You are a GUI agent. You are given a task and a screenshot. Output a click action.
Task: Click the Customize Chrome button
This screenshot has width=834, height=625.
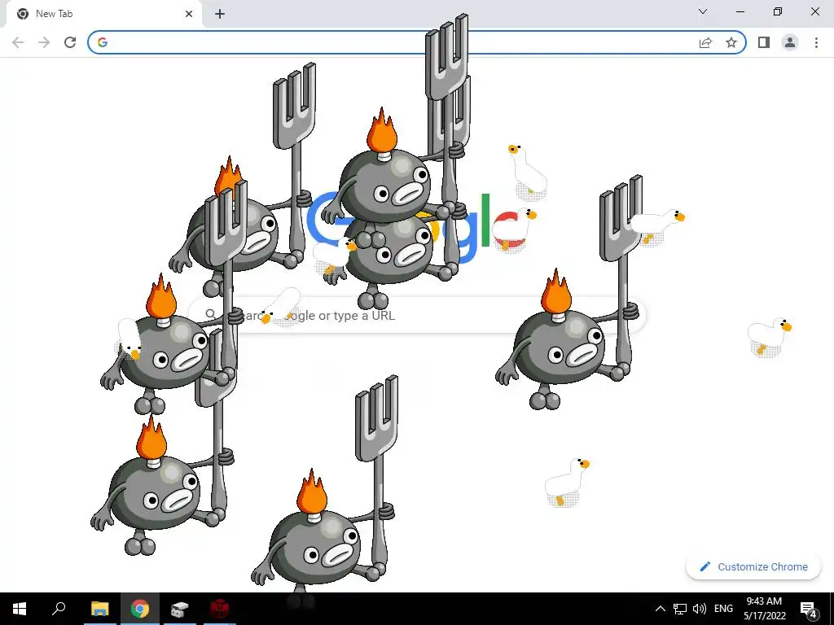pos(753,566)
